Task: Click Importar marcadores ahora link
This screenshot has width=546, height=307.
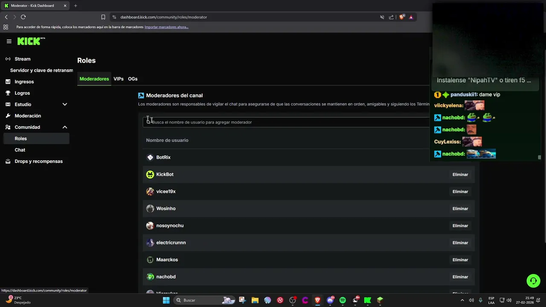Action: pos(166,27)
